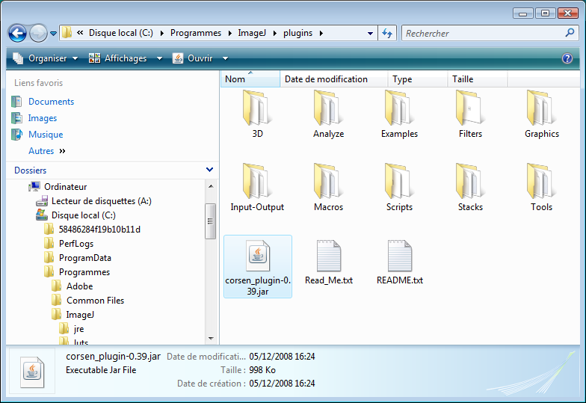This screenshot has width=586, height=403.
Task: Select corsen_plugin-0.39.jar file
Action: [x=258, y=266]
